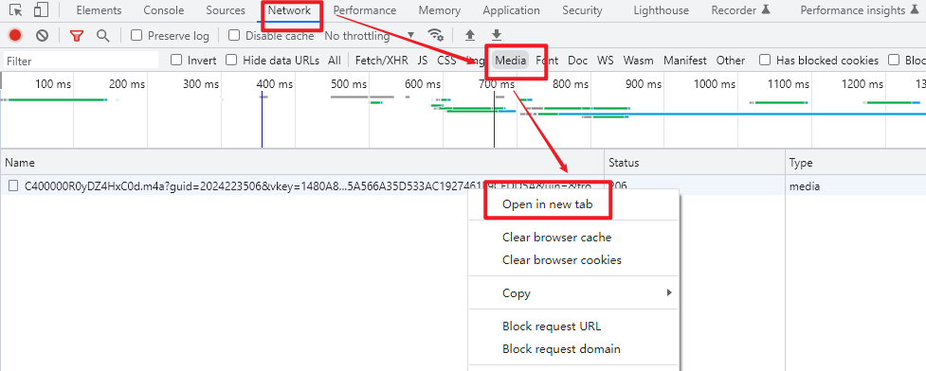Filter requests by Manifest

coord(685,61)
